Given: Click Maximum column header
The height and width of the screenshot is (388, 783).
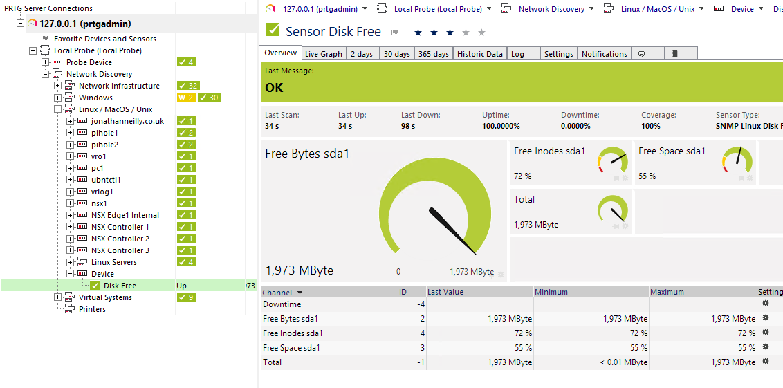Looking at the screenshot, I should tap(703, 292).
